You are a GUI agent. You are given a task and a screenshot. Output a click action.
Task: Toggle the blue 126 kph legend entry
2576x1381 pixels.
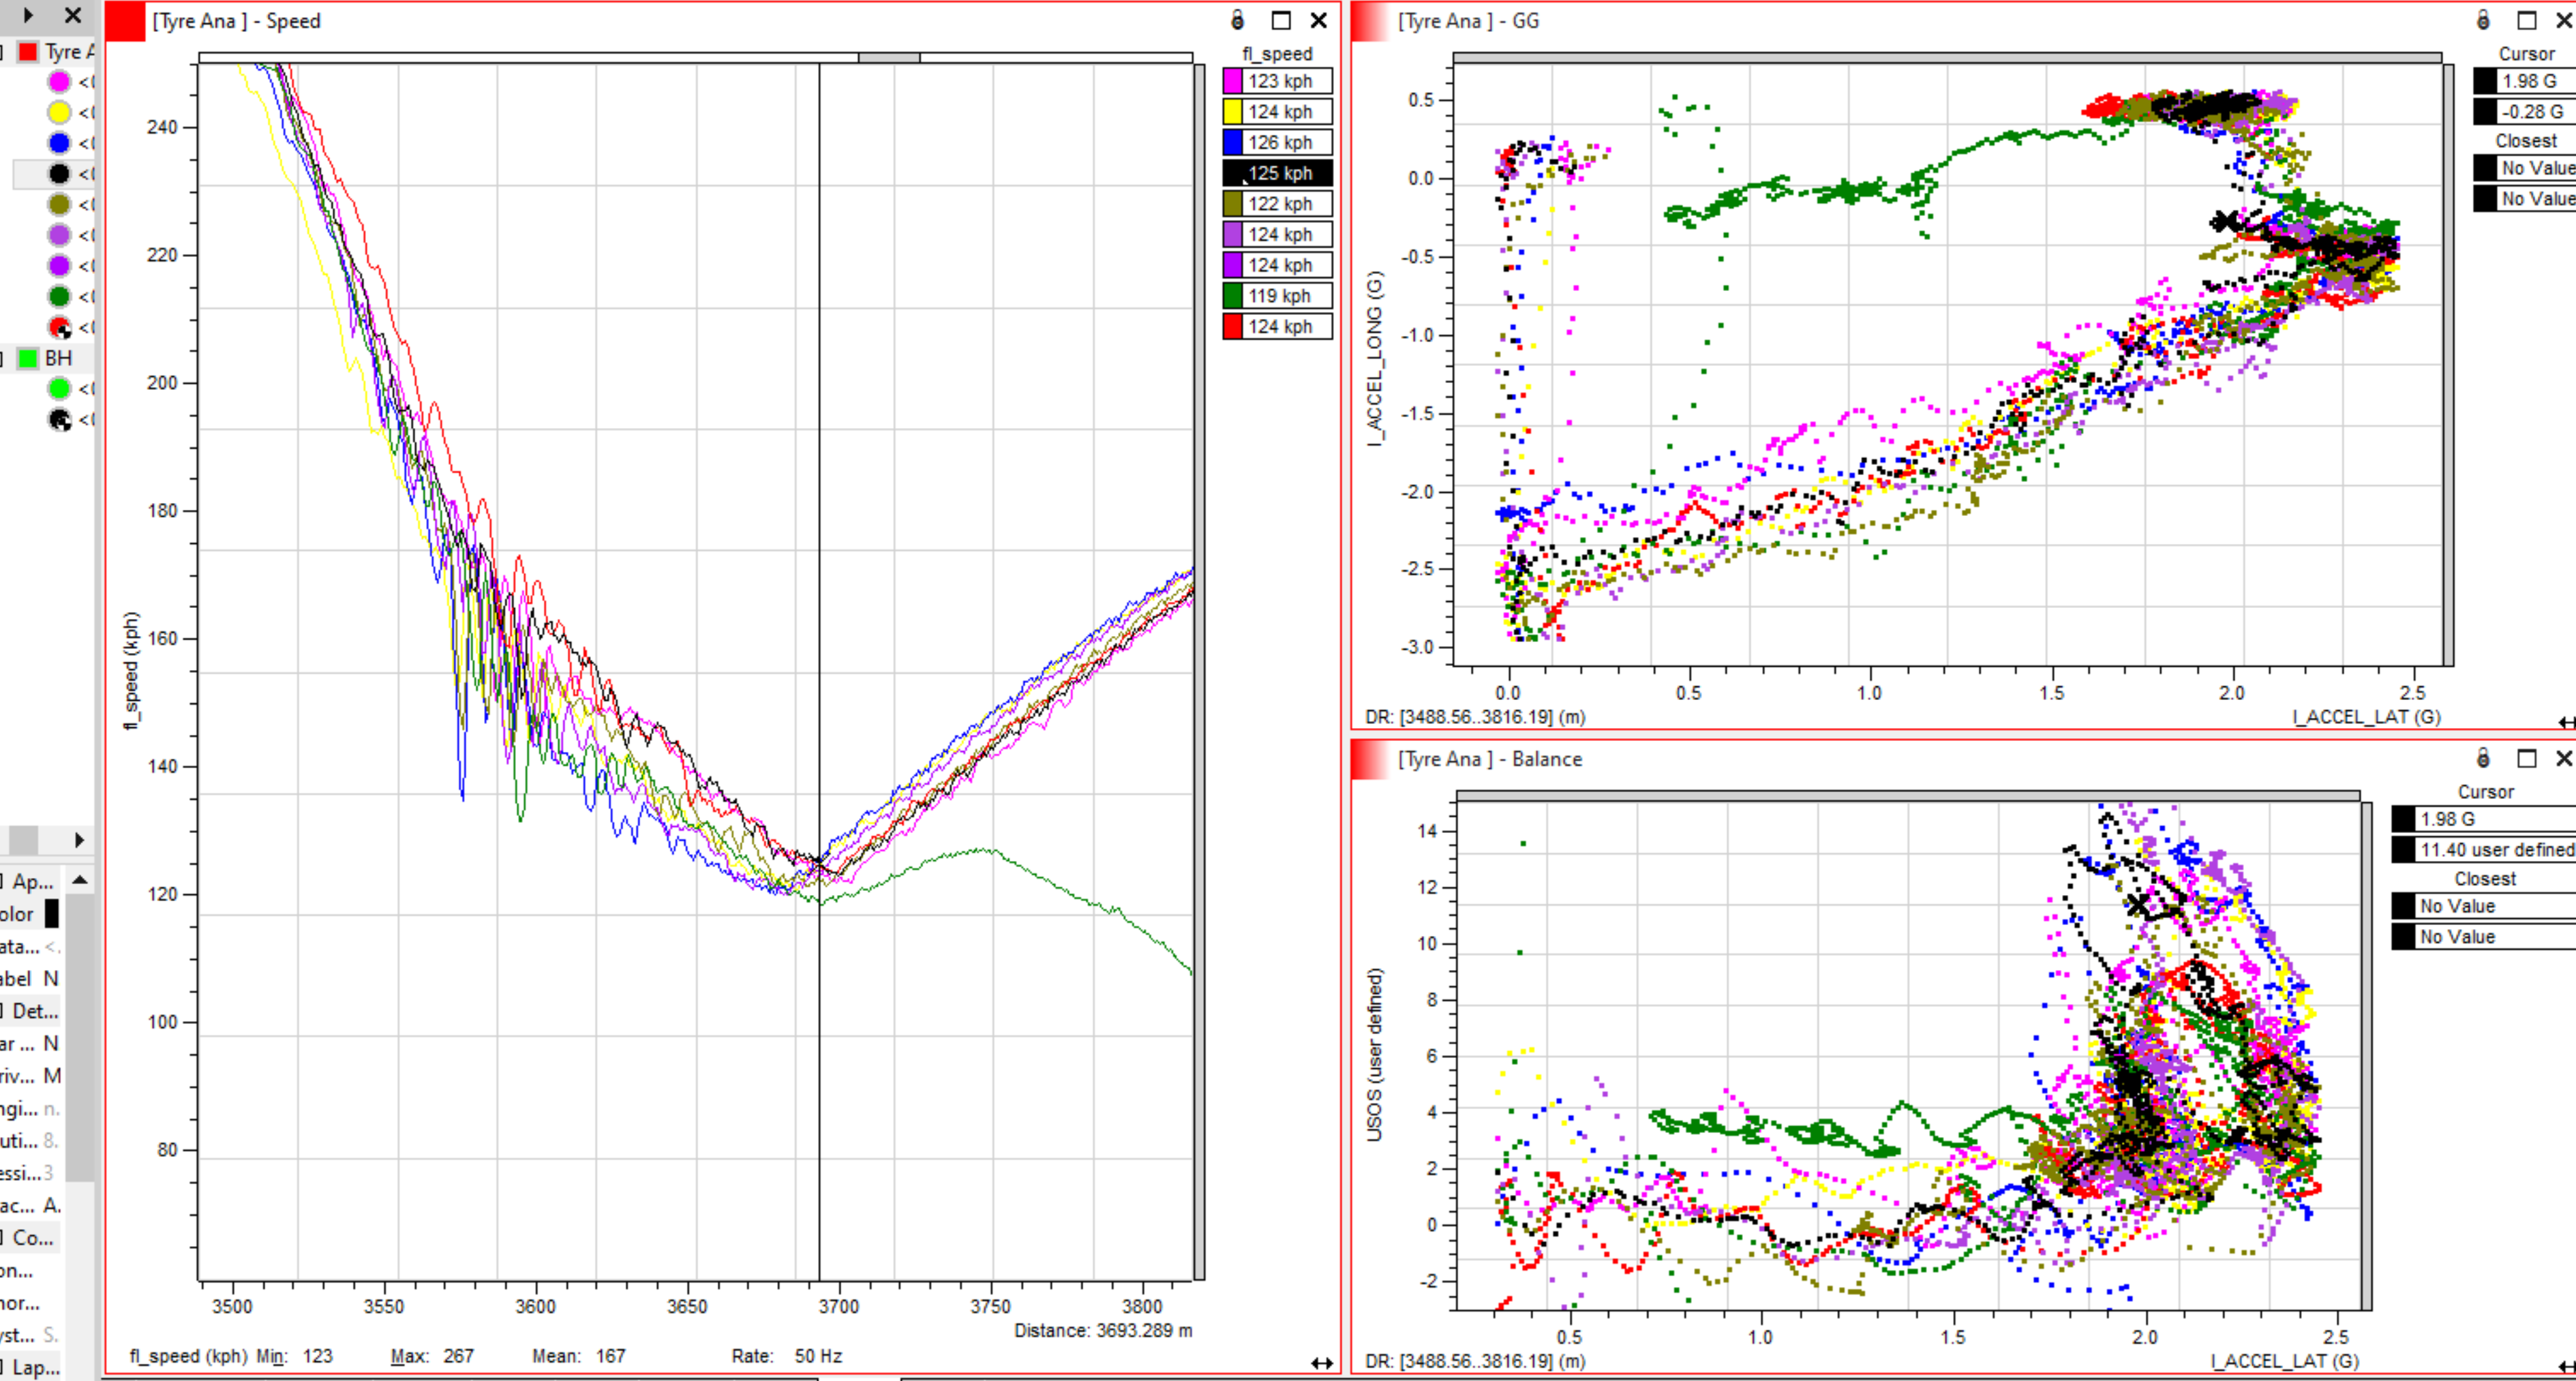click(1278, 142)
